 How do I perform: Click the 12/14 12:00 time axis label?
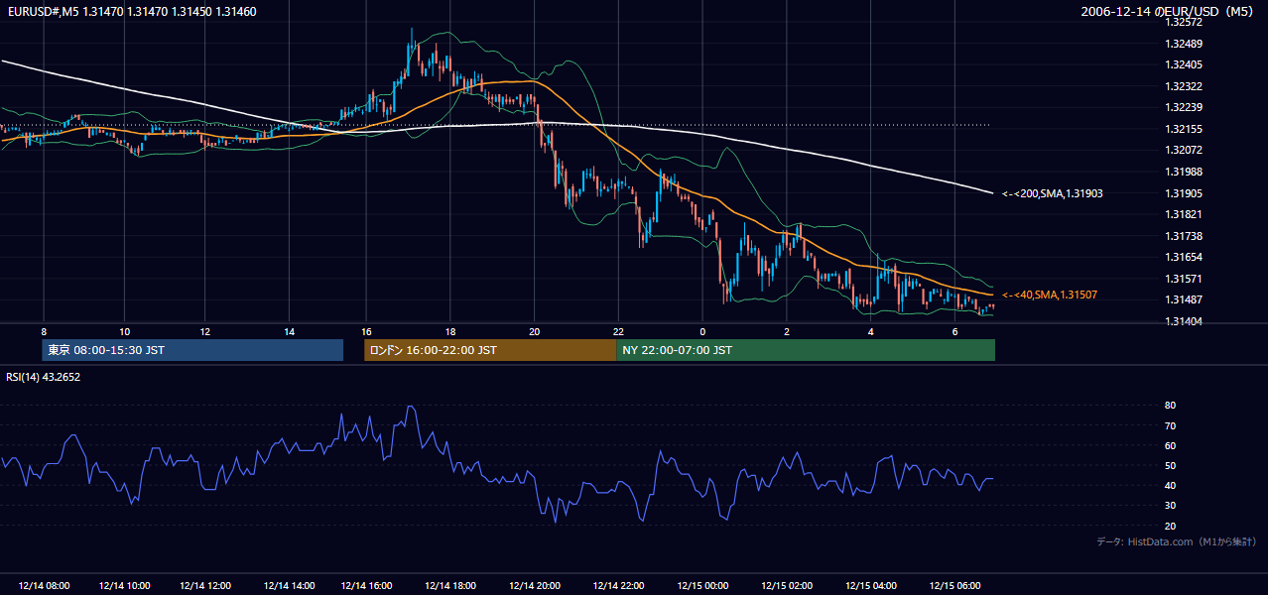coord(207,586)
